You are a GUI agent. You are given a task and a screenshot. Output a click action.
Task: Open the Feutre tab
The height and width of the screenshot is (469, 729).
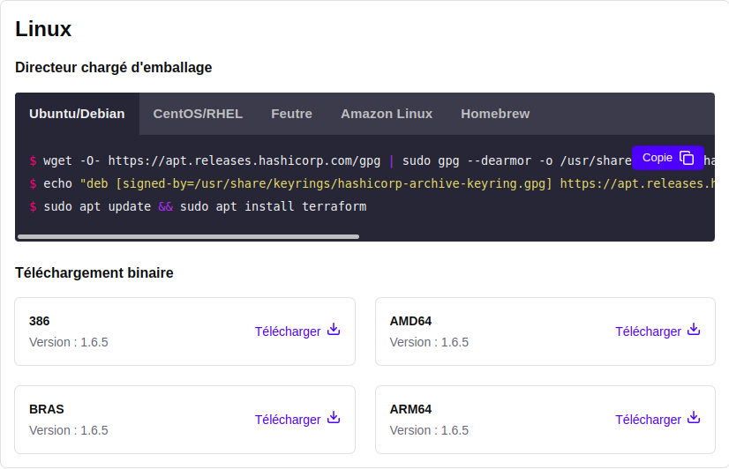(x=291, y=114)
